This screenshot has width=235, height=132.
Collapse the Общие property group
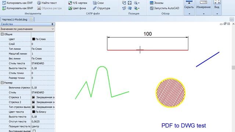click(x=2, y=34)
